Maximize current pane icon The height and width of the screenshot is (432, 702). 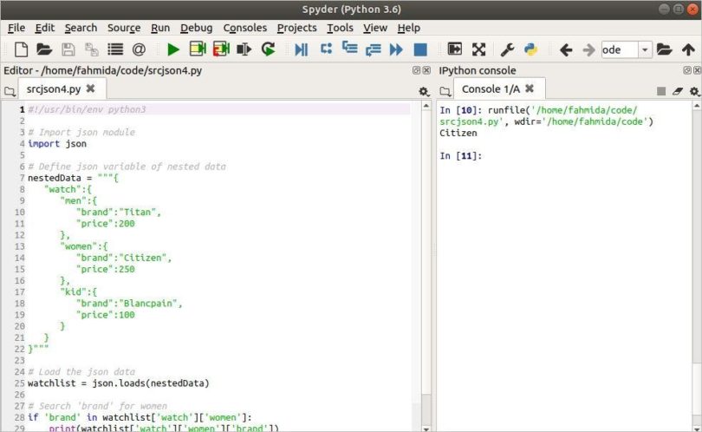pos(454,49)
